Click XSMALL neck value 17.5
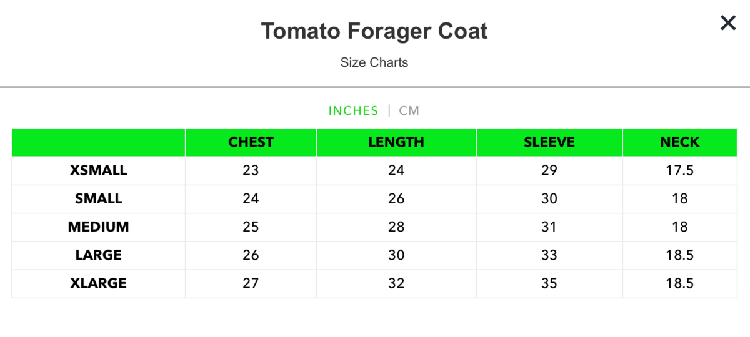The height and width of the screenshot is (337, 750). pos(680,170)
